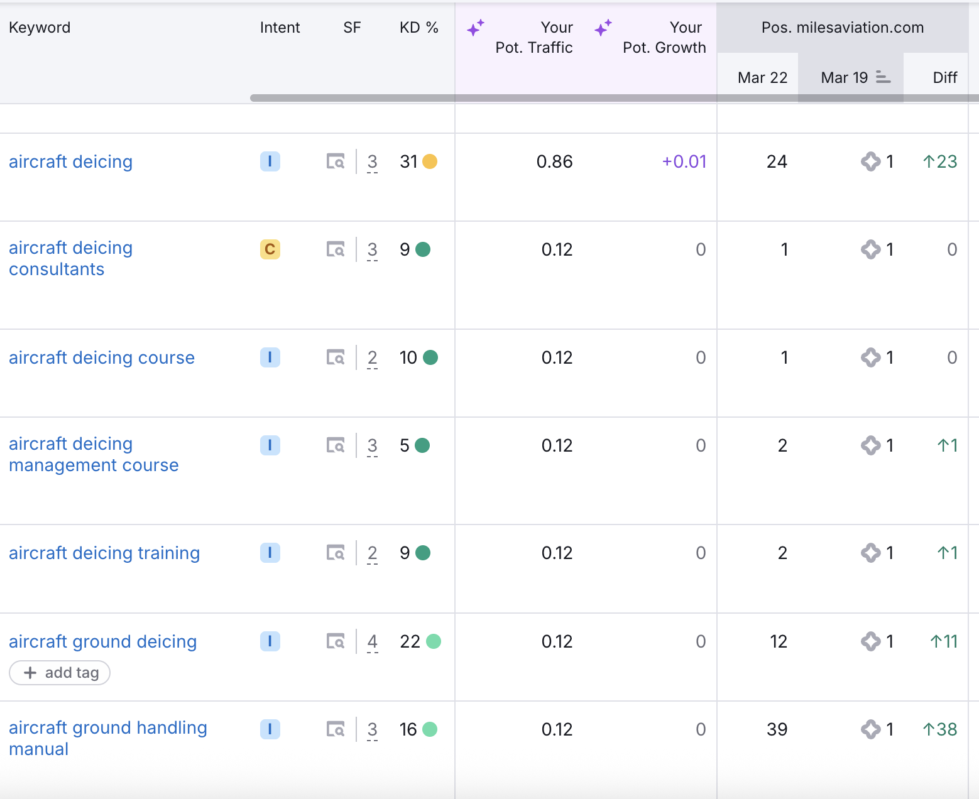Open the aircraft deicing training keyword
This screenshot has height=799, width=979.
click(x=104, y=553)
